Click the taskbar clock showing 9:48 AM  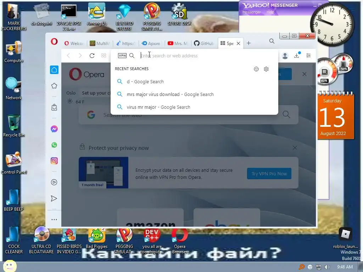tap(345, 267)
